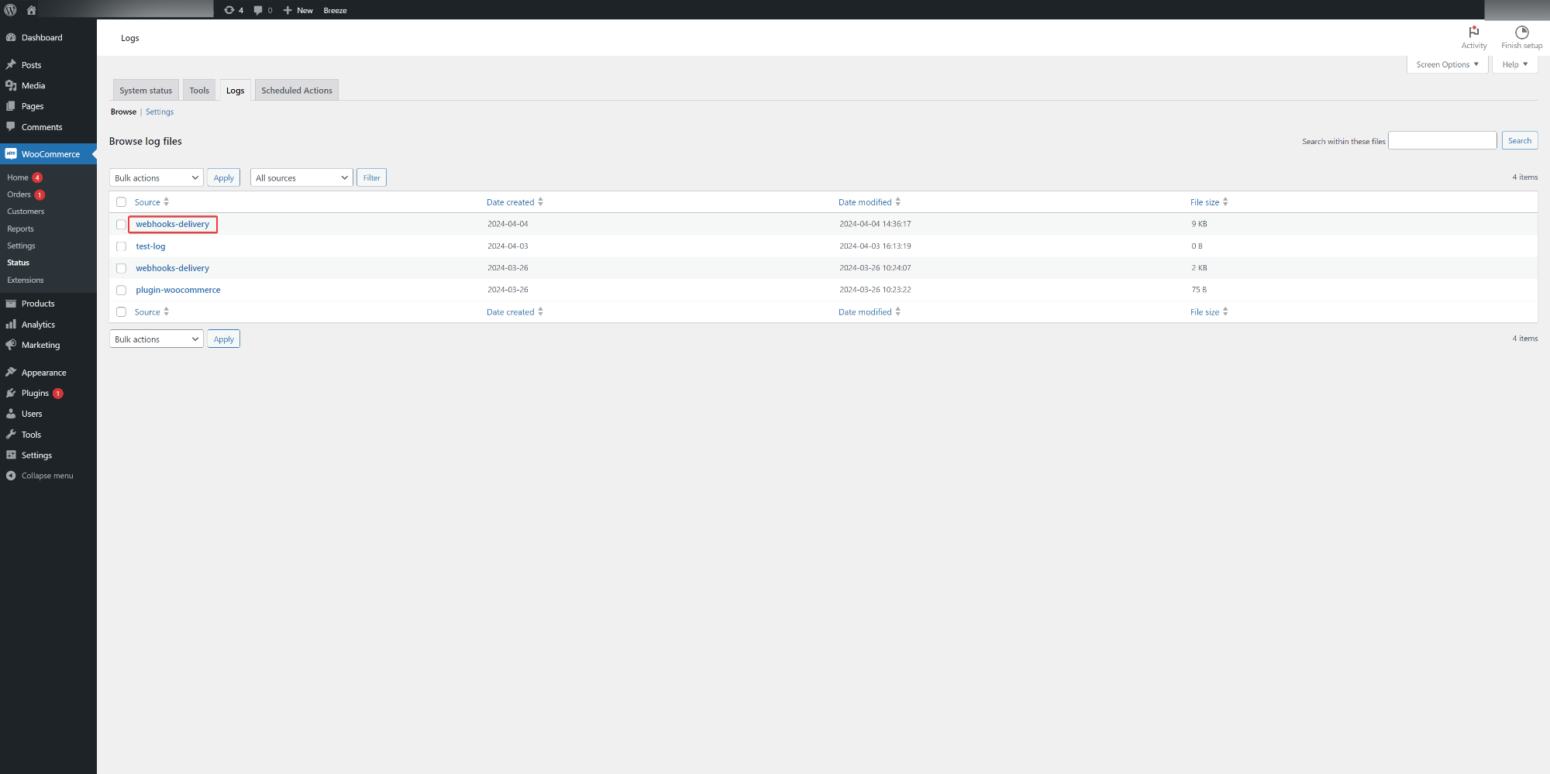Click the Users person icon
The height and width of the screenshot is (774, 1550).
[11, 414]
